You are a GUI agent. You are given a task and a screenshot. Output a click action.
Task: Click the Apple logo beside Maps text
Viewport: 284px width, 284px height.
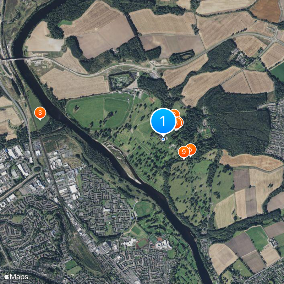pyautogui.click(x=7, y=277)
